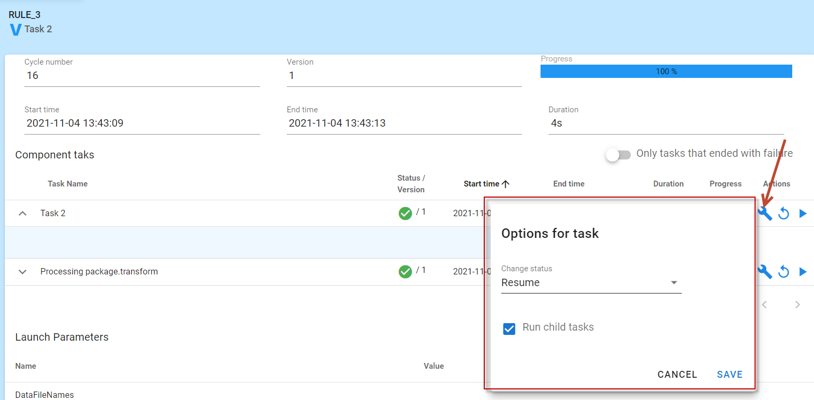Screen dimensions: 814x400
Task: Click the 100 % progress bar
Action: tap(666, 72)
